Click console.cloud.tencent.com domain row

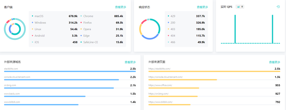click(70, 78)
